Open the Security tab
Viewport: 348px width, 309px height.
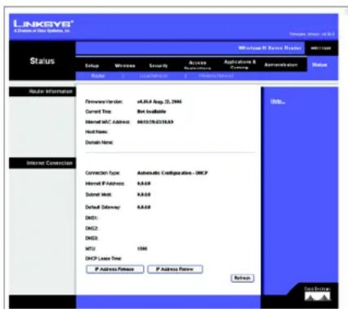click(158, 65)
